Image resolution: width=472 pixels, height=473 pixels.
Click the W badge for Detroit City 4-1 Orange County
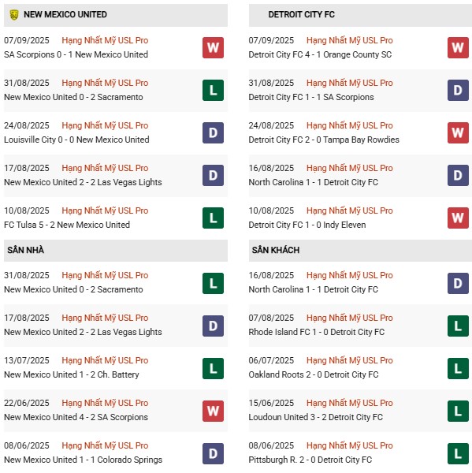pyautogui.click(x=458, y=47)
